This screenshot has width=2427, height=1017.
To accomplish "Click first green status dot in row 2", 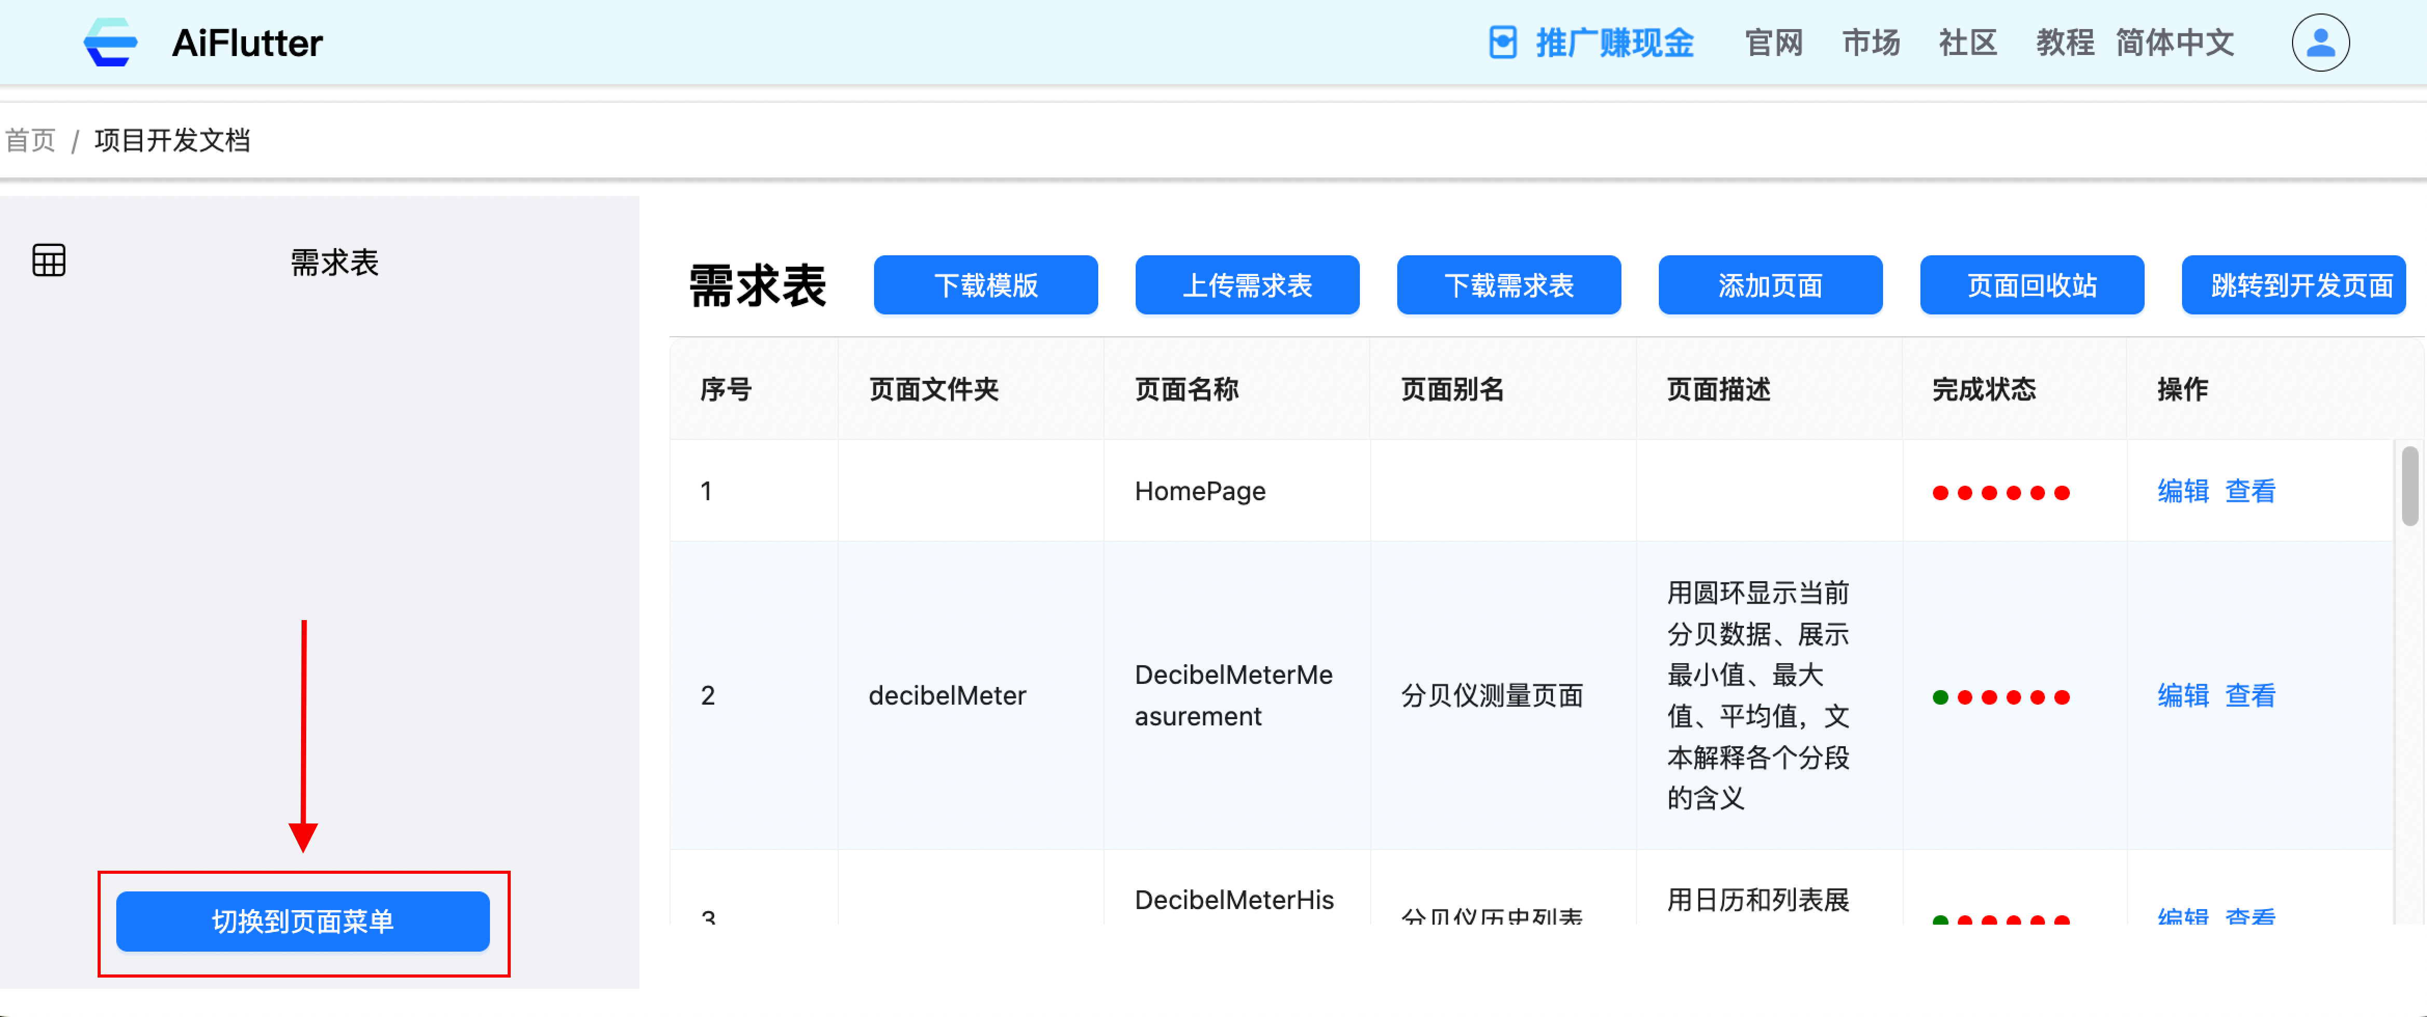I will (x=1940, y=697).
